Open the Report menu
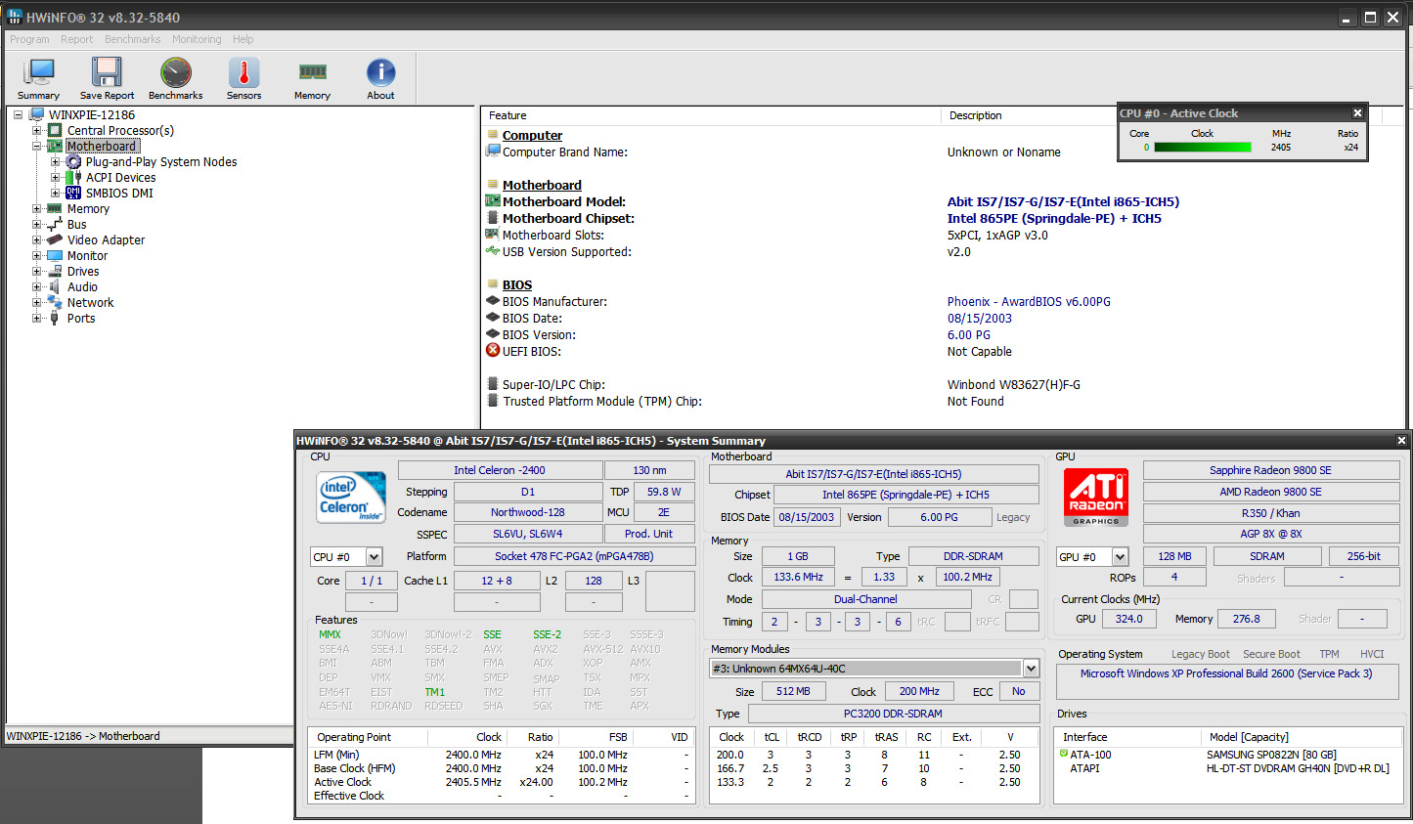1413x824 pixels. coord(77,39)
